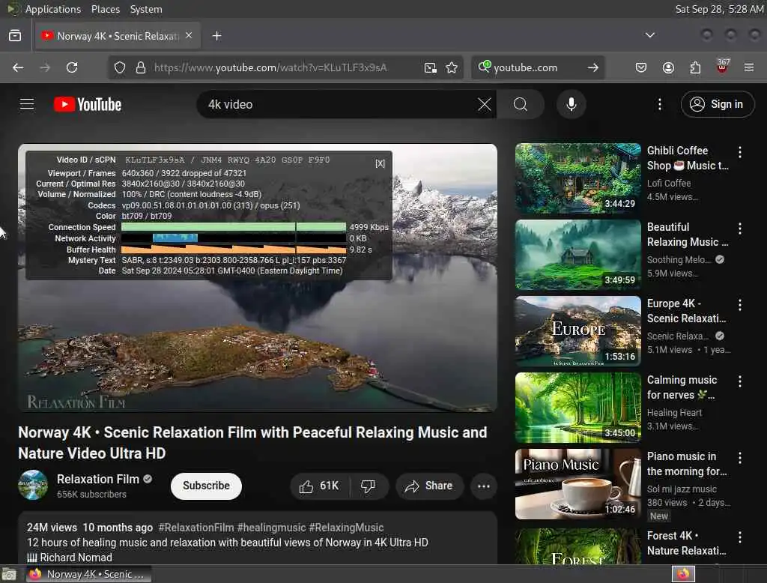Click Firefox workspace icon in bottom panel
The height and width of the screenshot is (583, 767).
(x=683, y=574)
